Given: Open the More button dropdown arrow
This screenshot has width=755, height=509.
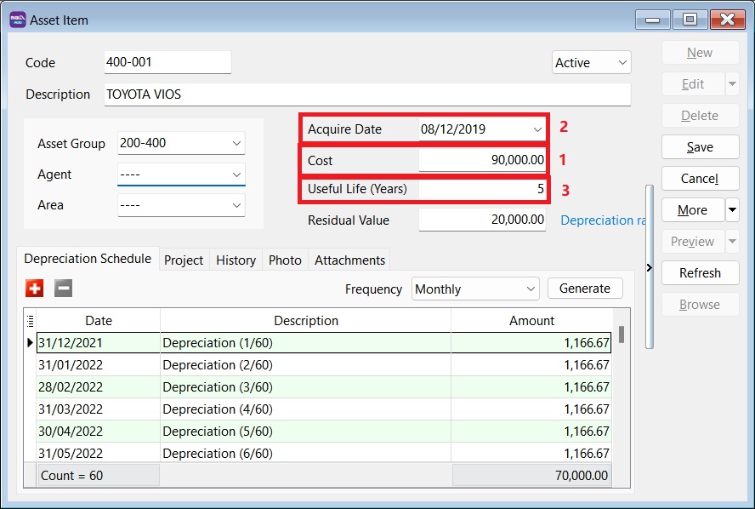Looking at the screenshot, I should [x=732, y=210].
